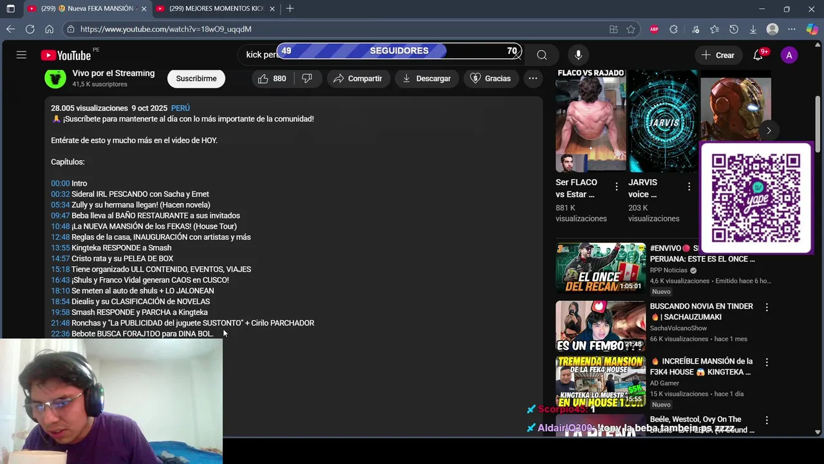Jump to chapter timestamp 10:48
This screenshot has width=824, height=464.
[x=60, y=226]
